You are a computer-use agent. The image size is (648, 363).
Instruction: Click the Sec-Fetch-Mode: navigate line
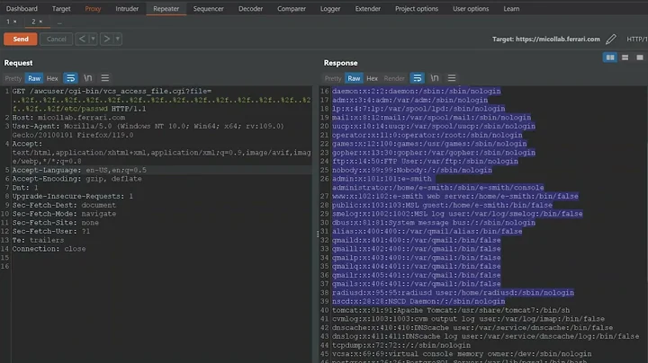tap(64, 214)
